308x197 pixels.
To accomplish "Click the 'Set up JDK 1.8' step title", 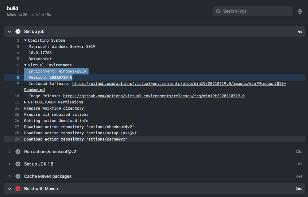I will click(x=39, y=164).
